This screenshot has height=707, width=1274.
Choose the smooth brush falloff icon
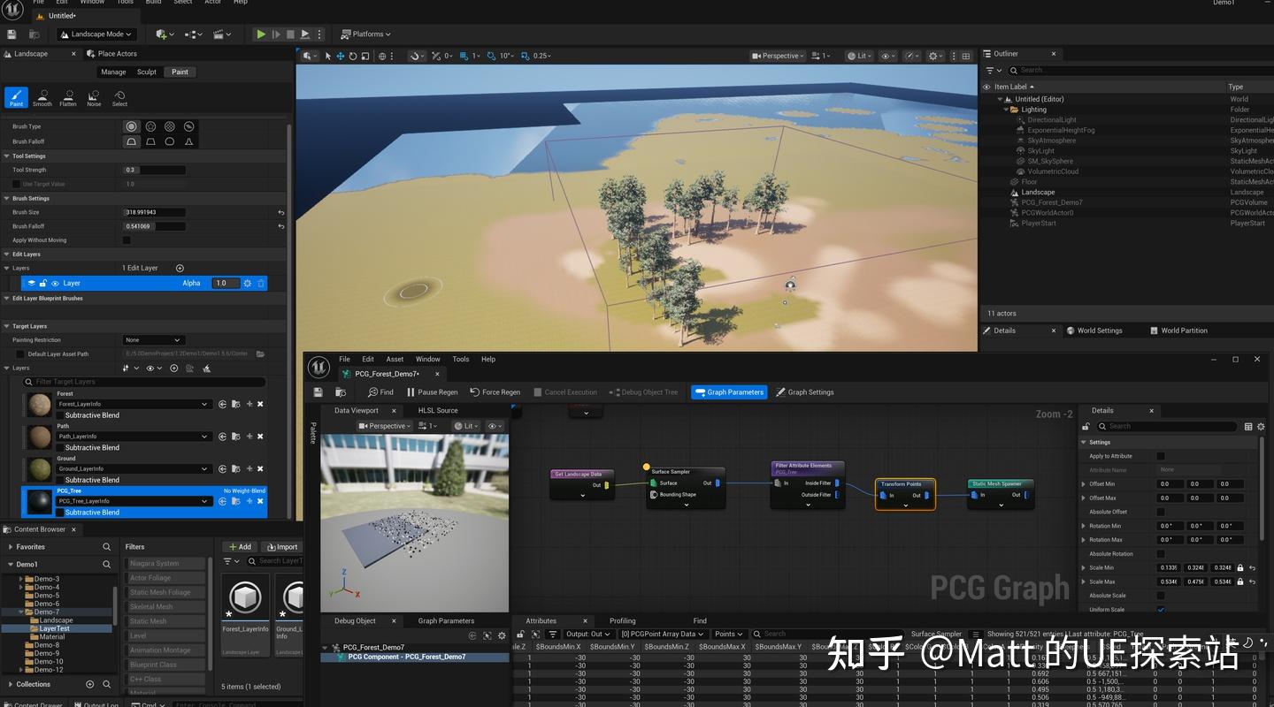click(132, 141)
